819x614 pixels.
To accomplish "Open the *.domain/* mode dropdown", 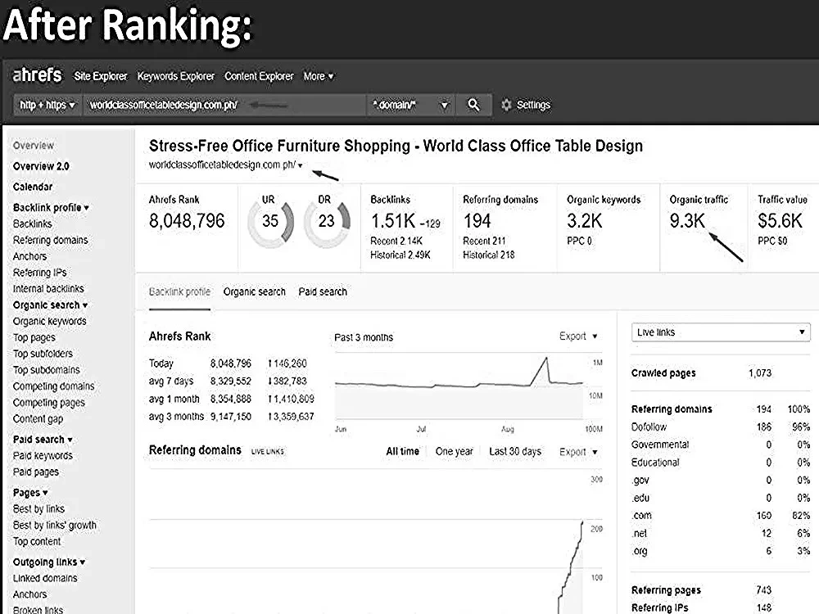I will (x=409, y=105).
